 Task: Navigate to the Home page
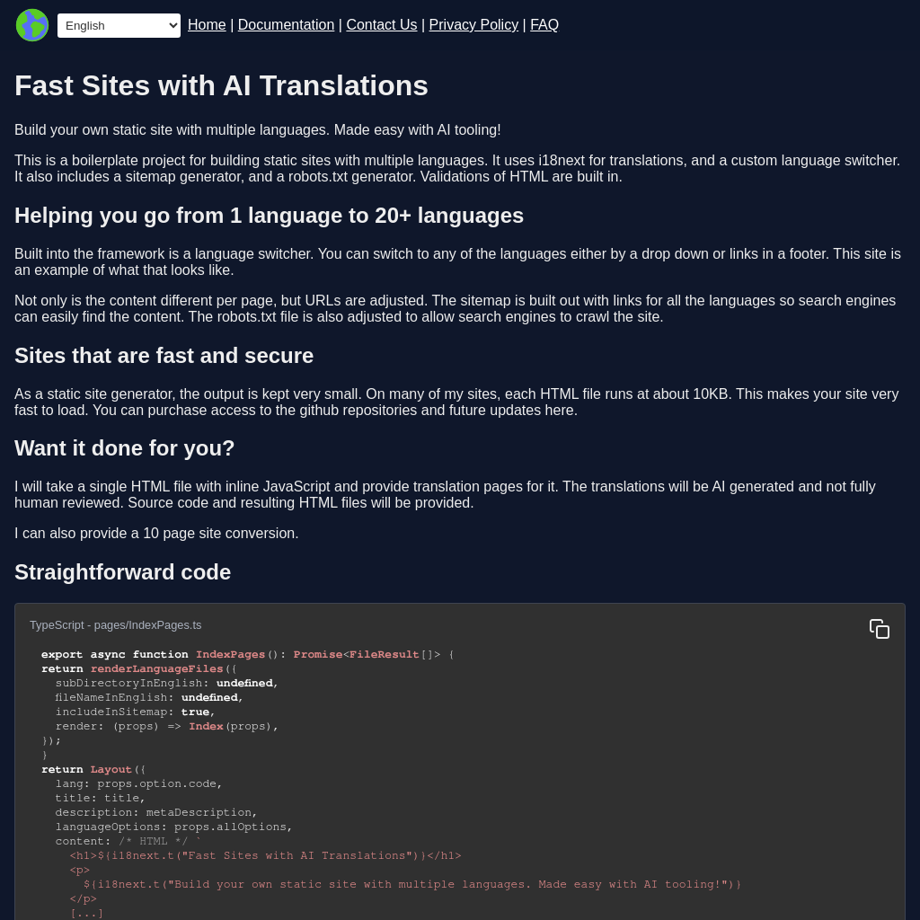point(207,24)
